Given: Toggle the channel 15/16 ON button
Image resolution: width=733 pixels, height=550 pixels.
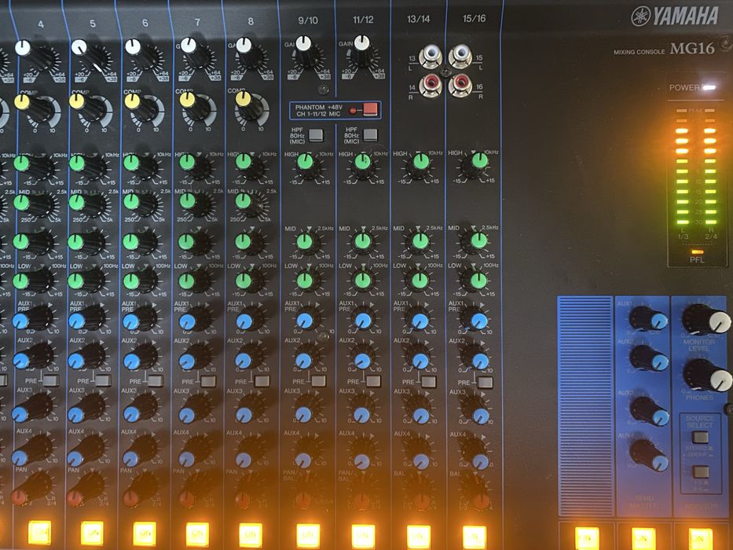Looking at the screenshot, I should coord(475,537).
